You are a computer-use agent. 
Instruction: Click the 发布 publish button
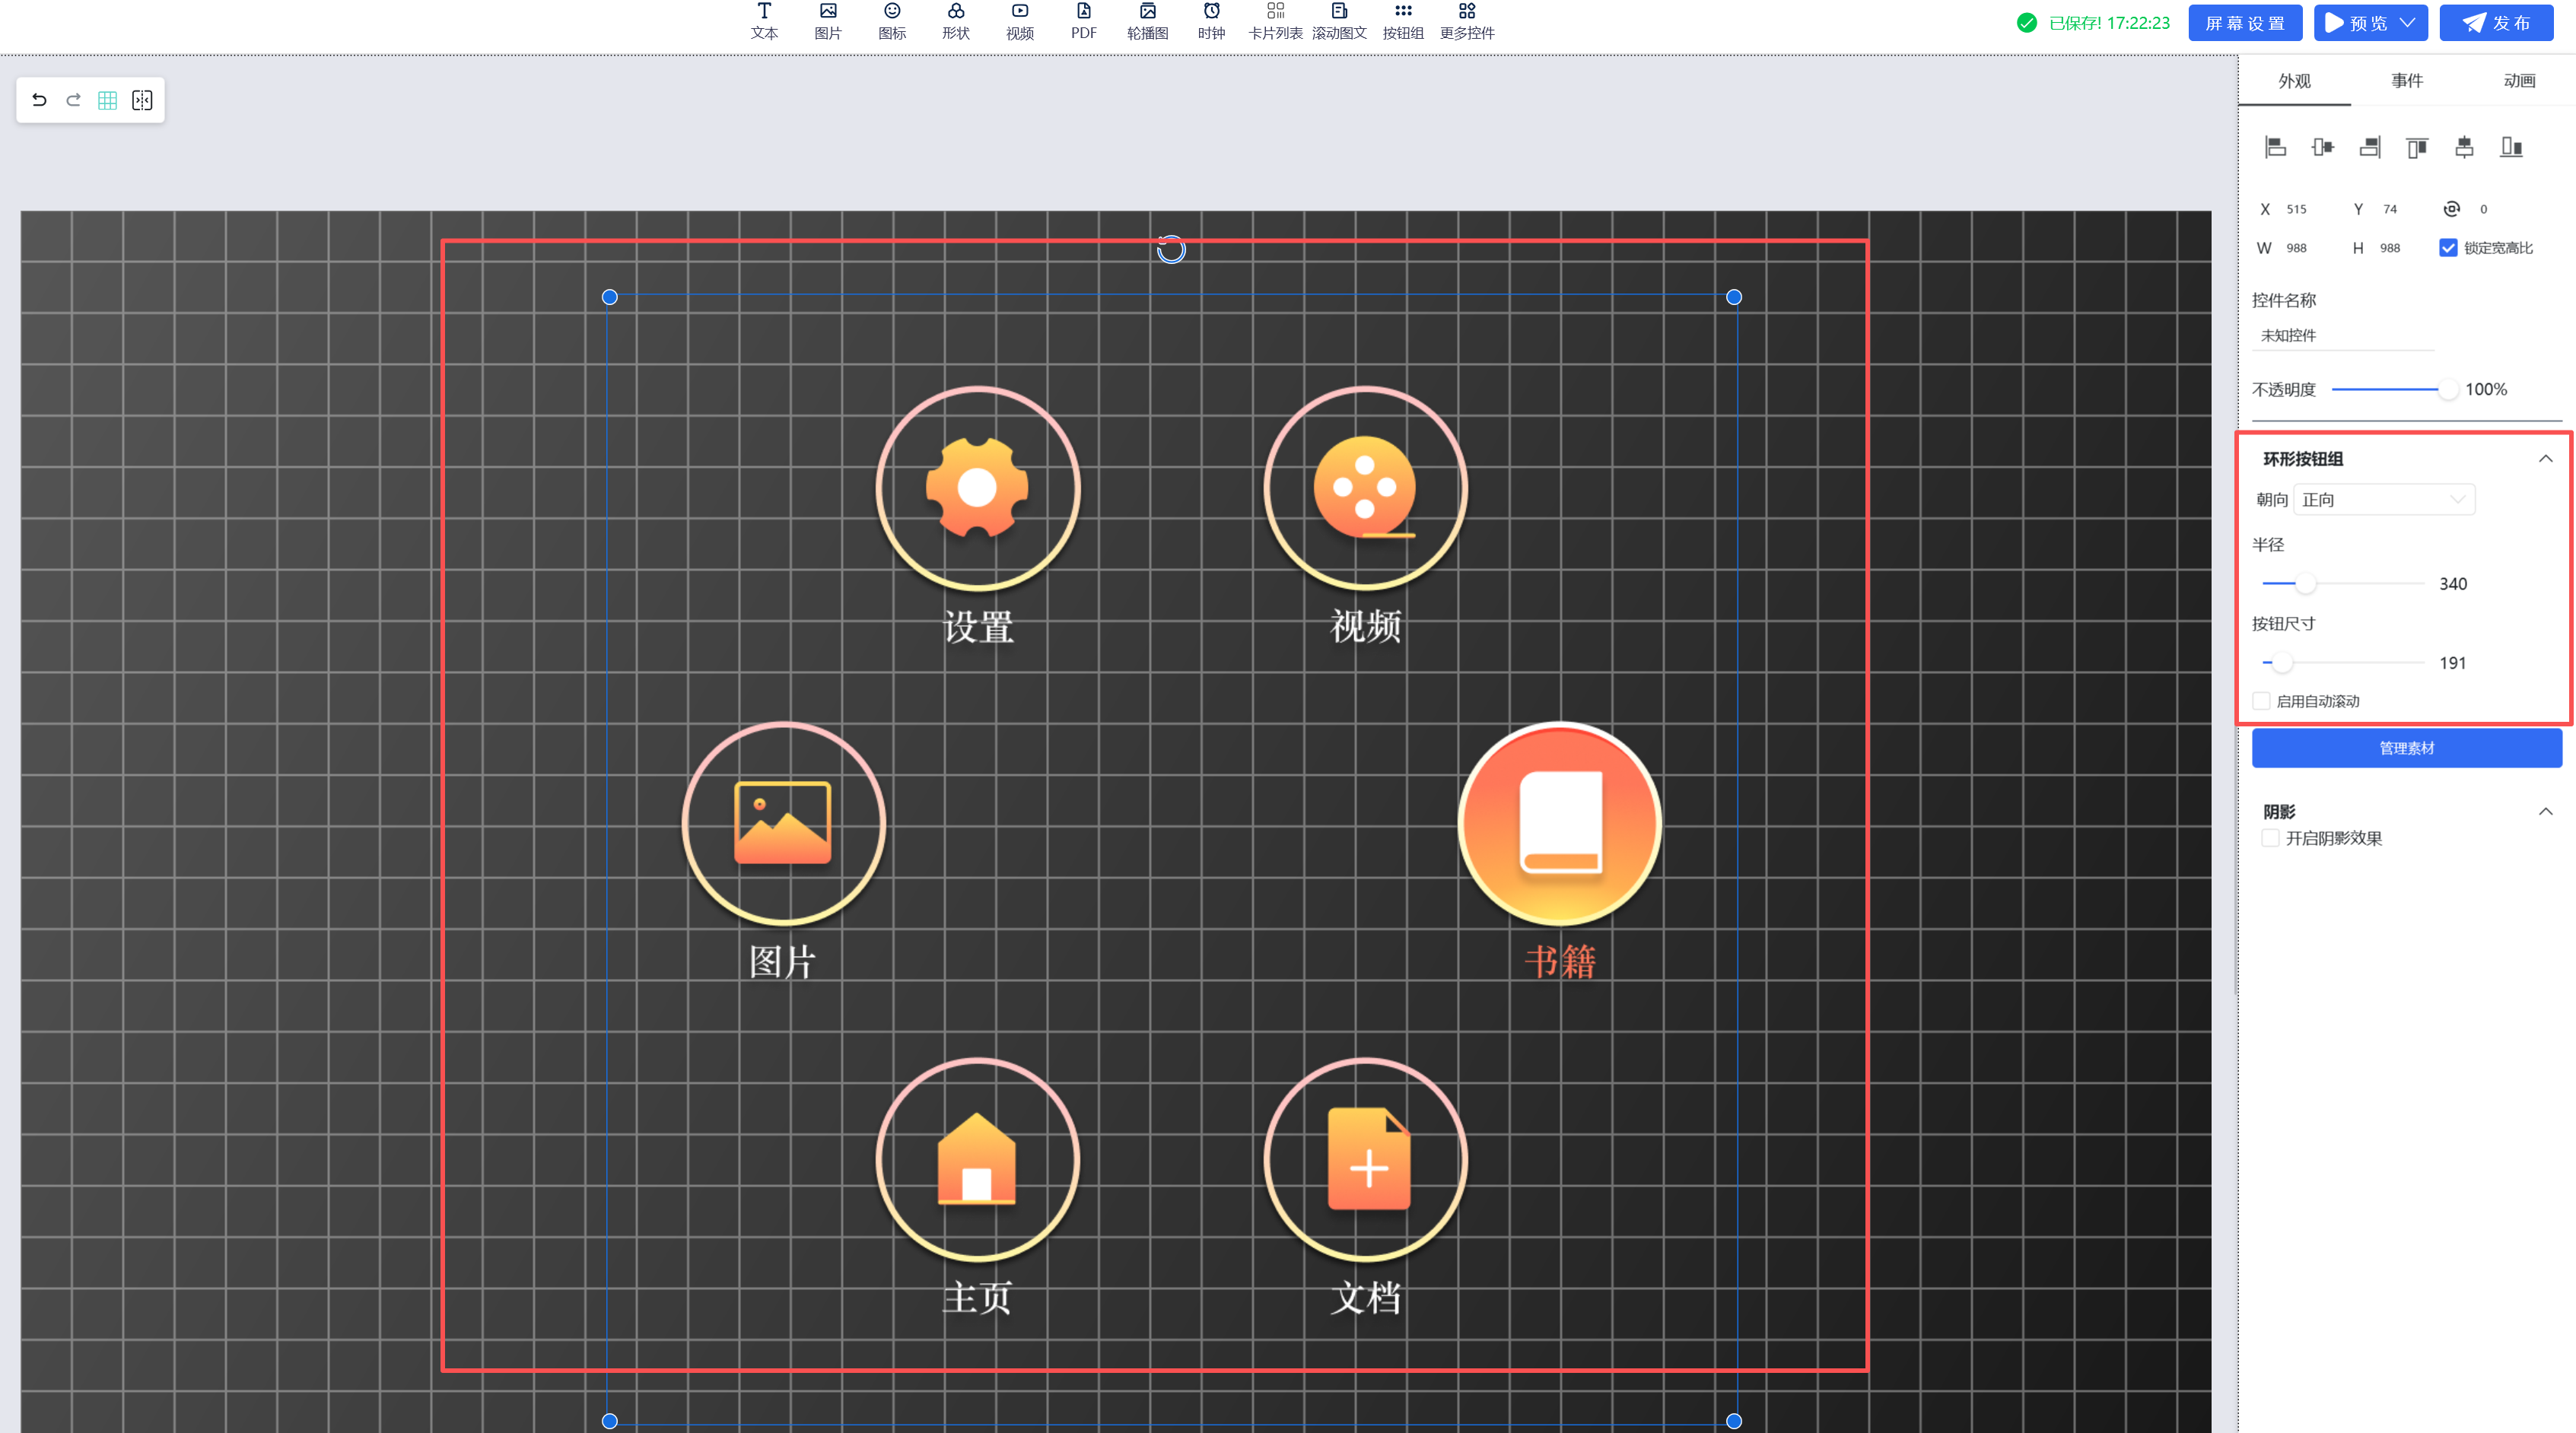[x=2497, y=23]
